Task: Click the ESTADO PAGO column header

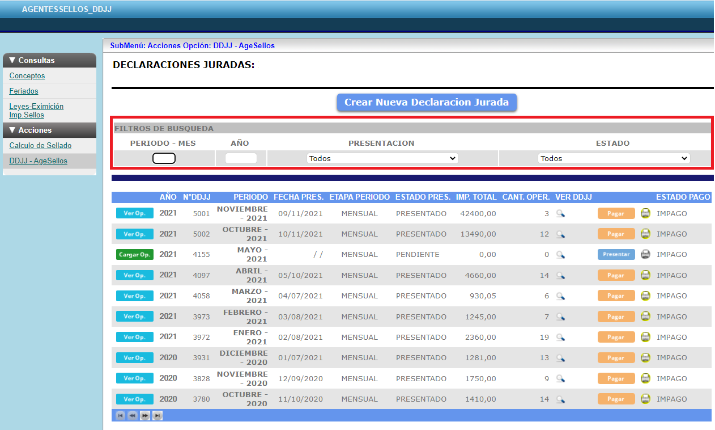Action: point(683,197)
